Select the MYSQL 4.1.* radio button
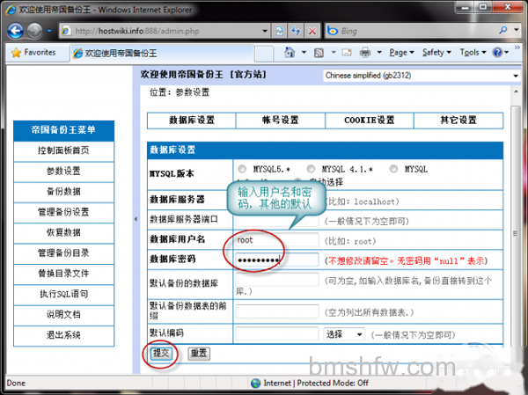 coord(311,168)
